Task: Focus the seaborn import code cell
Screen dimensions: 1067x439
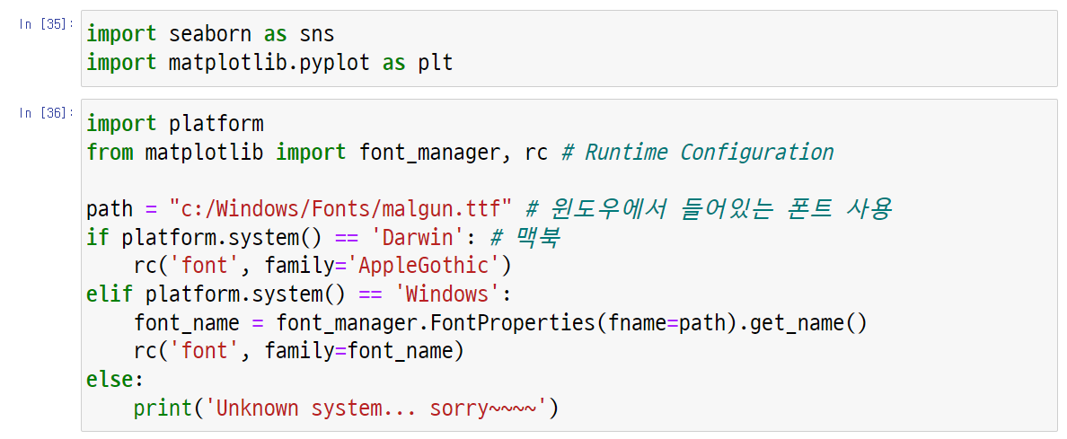Action: click(569, 48)
